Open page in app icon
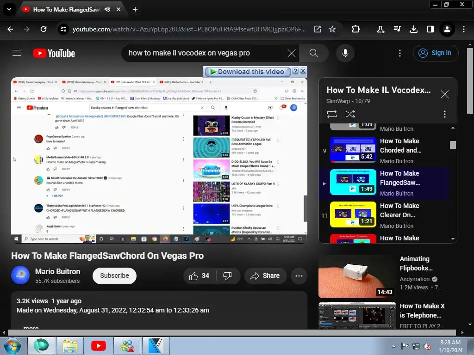 tap(318, 29)
